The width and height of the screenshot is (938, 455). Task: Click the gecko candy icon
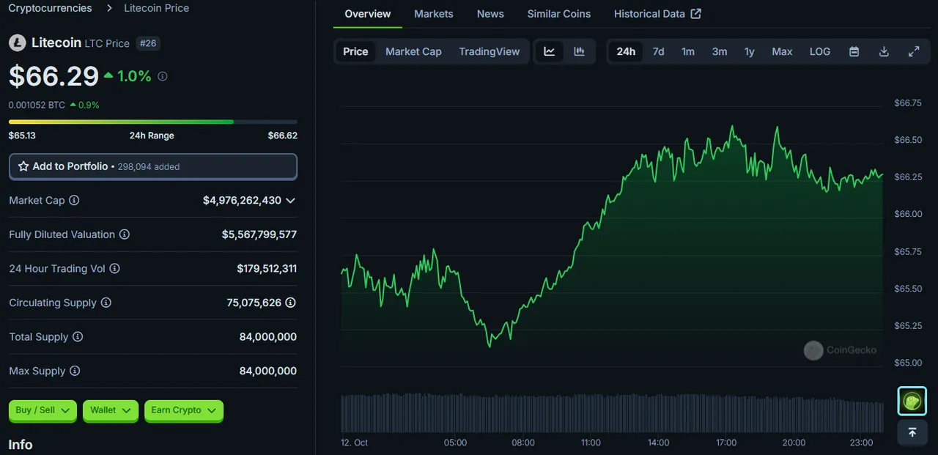(x=912, y=401)
